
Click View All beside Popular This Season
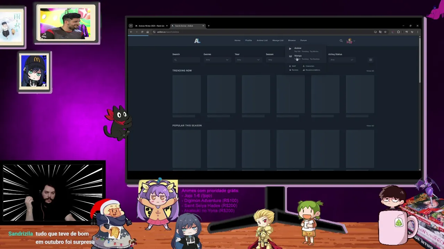pos(370,126)
